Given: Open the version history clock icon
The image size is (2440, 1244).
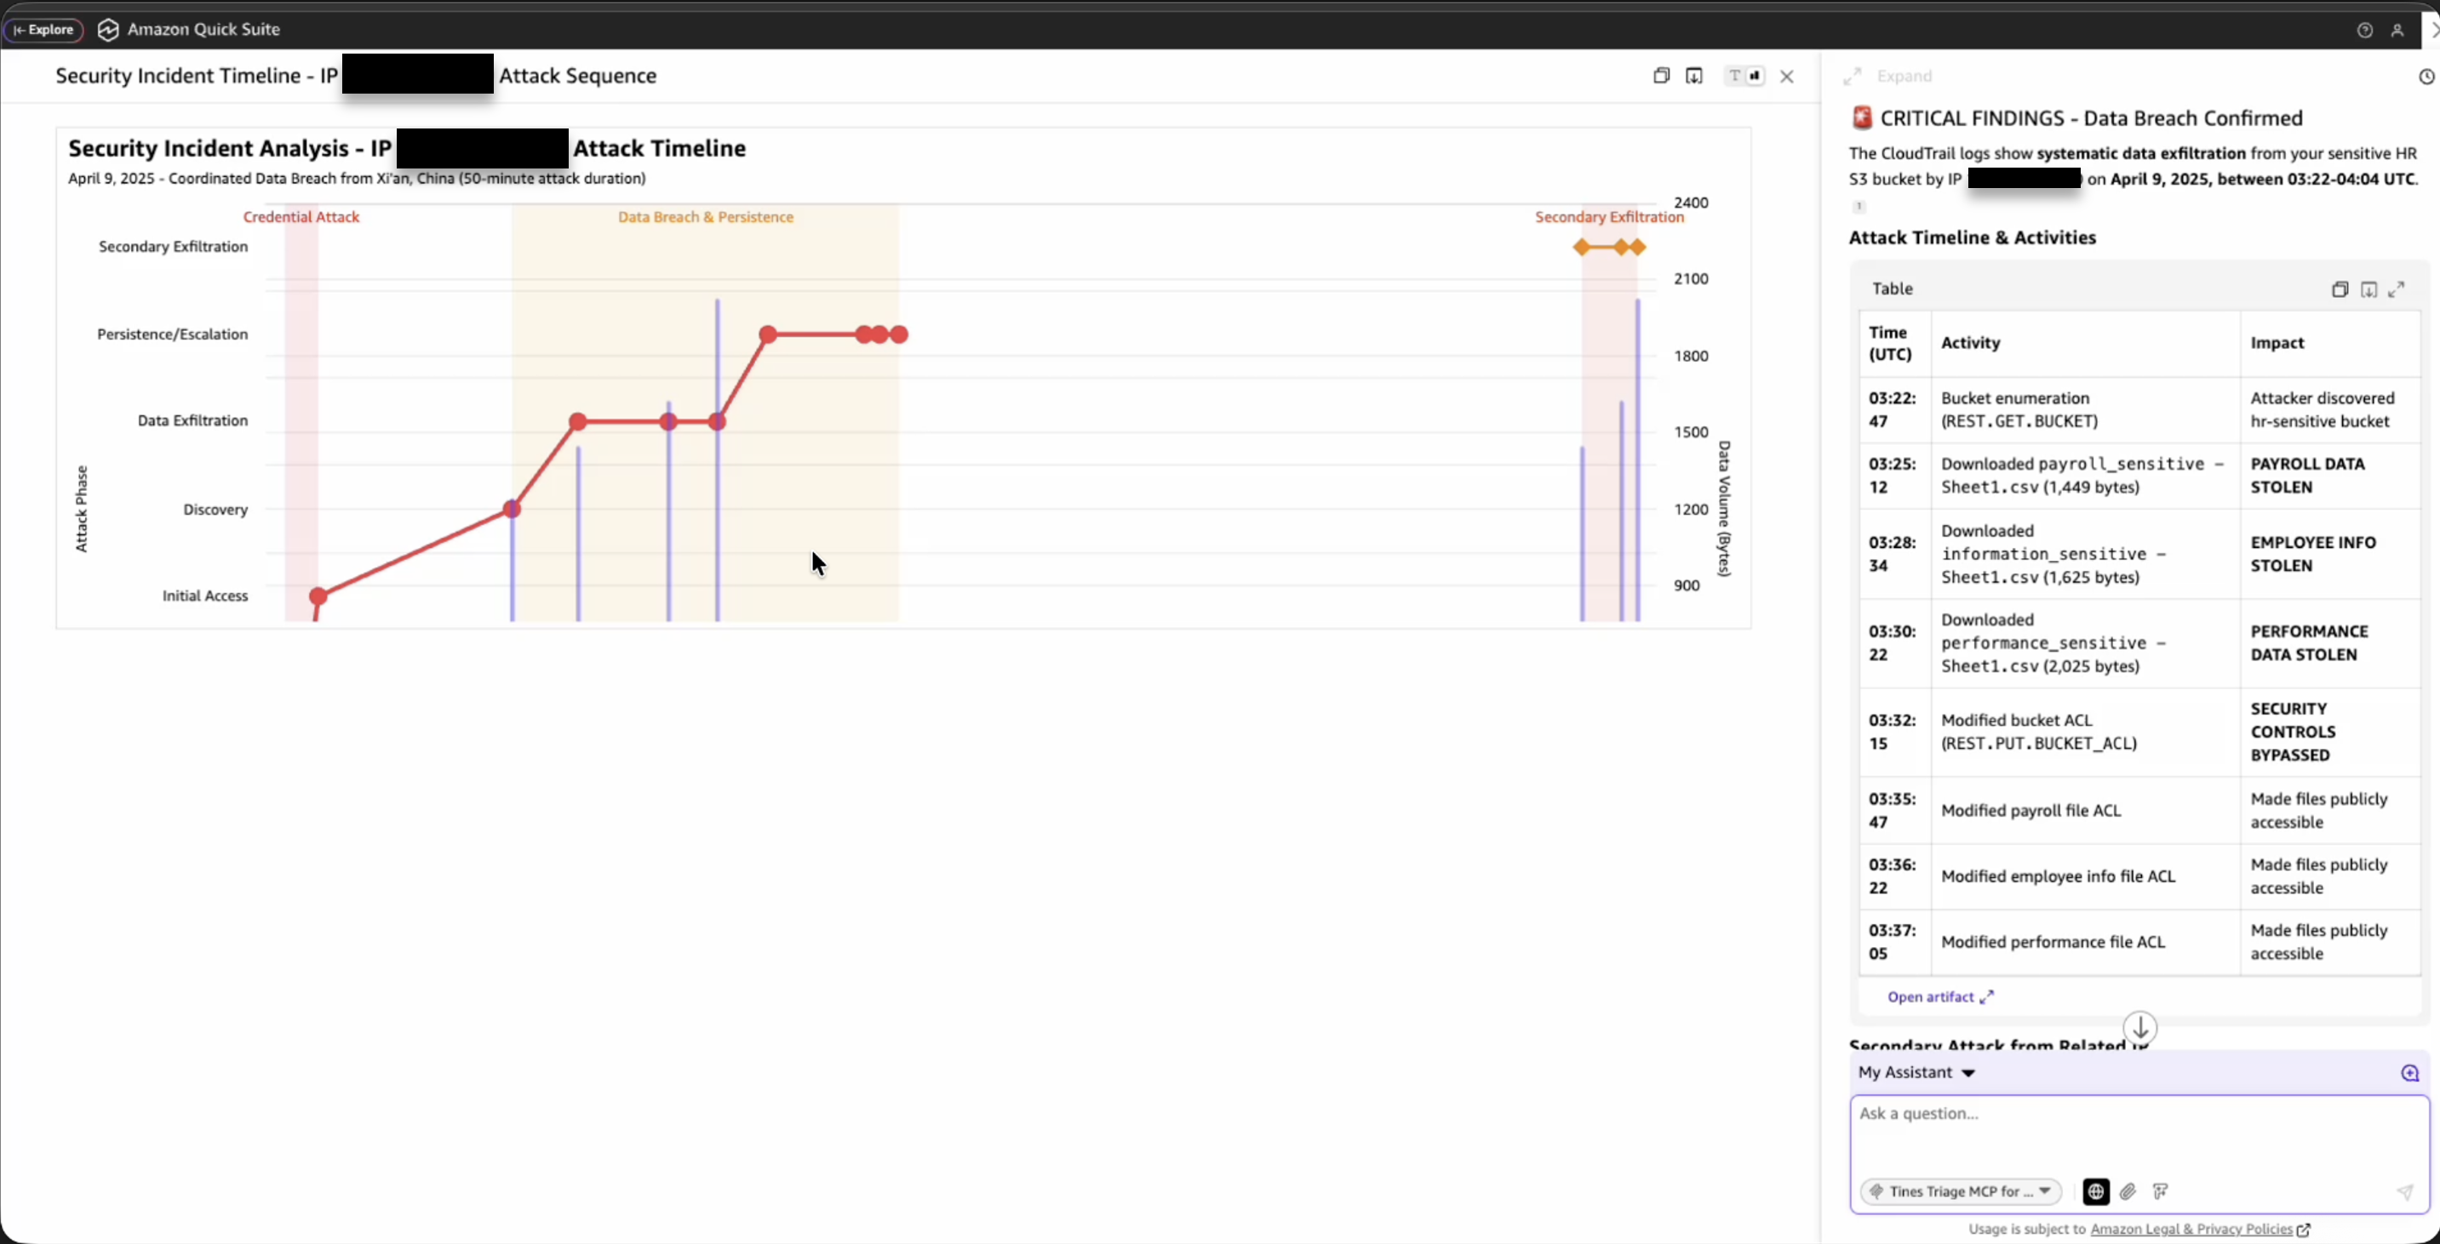Looking at the screenshot, I should pos(2425,76).
